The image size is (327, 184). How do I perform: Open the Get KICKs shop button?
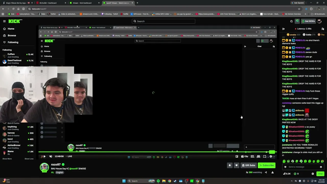click(x=308, y=21)
